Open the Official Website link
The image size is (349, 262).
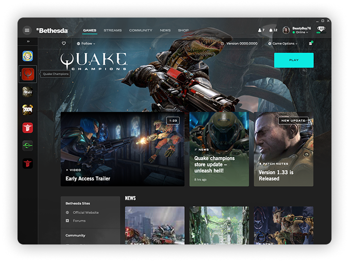click(86, 212)
